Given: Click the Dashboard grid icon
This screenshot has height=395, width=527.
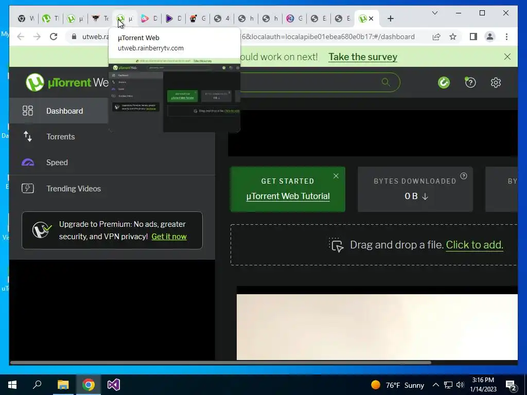Looking at the screenshot, I should (28, 111).
